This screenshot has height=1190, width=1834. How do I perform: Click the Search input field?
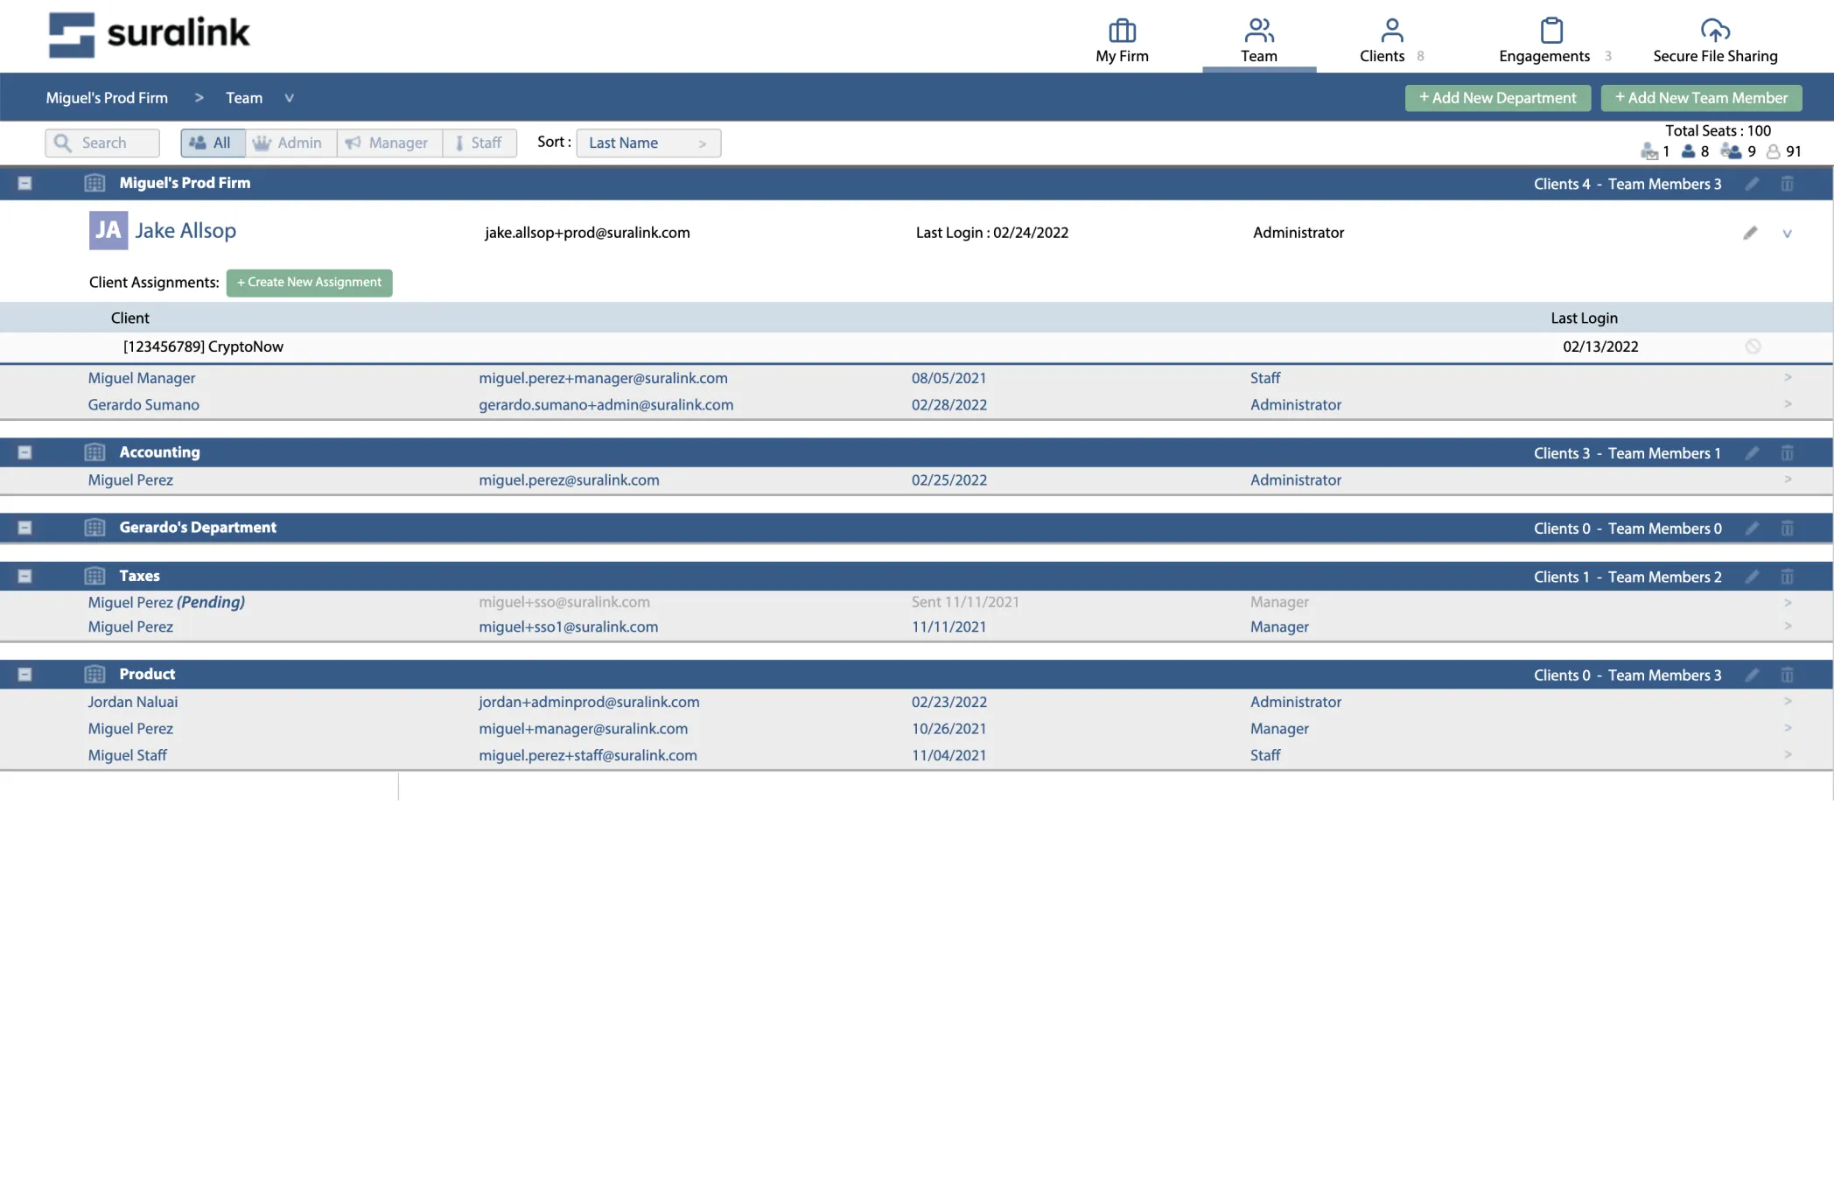pyautogui.click(x=102, y=143)
